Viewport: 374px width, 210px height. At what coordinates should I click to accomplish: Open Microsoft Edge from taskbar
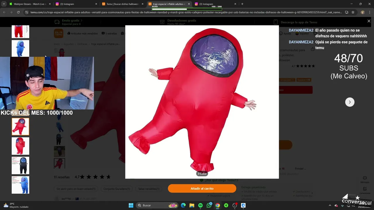coord(183,205)
